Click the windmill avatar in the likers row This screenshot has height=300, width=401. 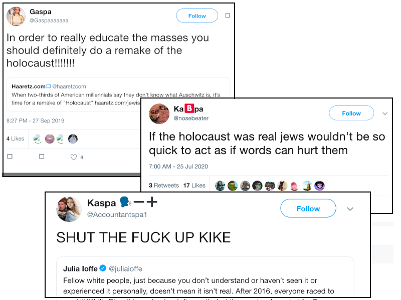(307, 185)
